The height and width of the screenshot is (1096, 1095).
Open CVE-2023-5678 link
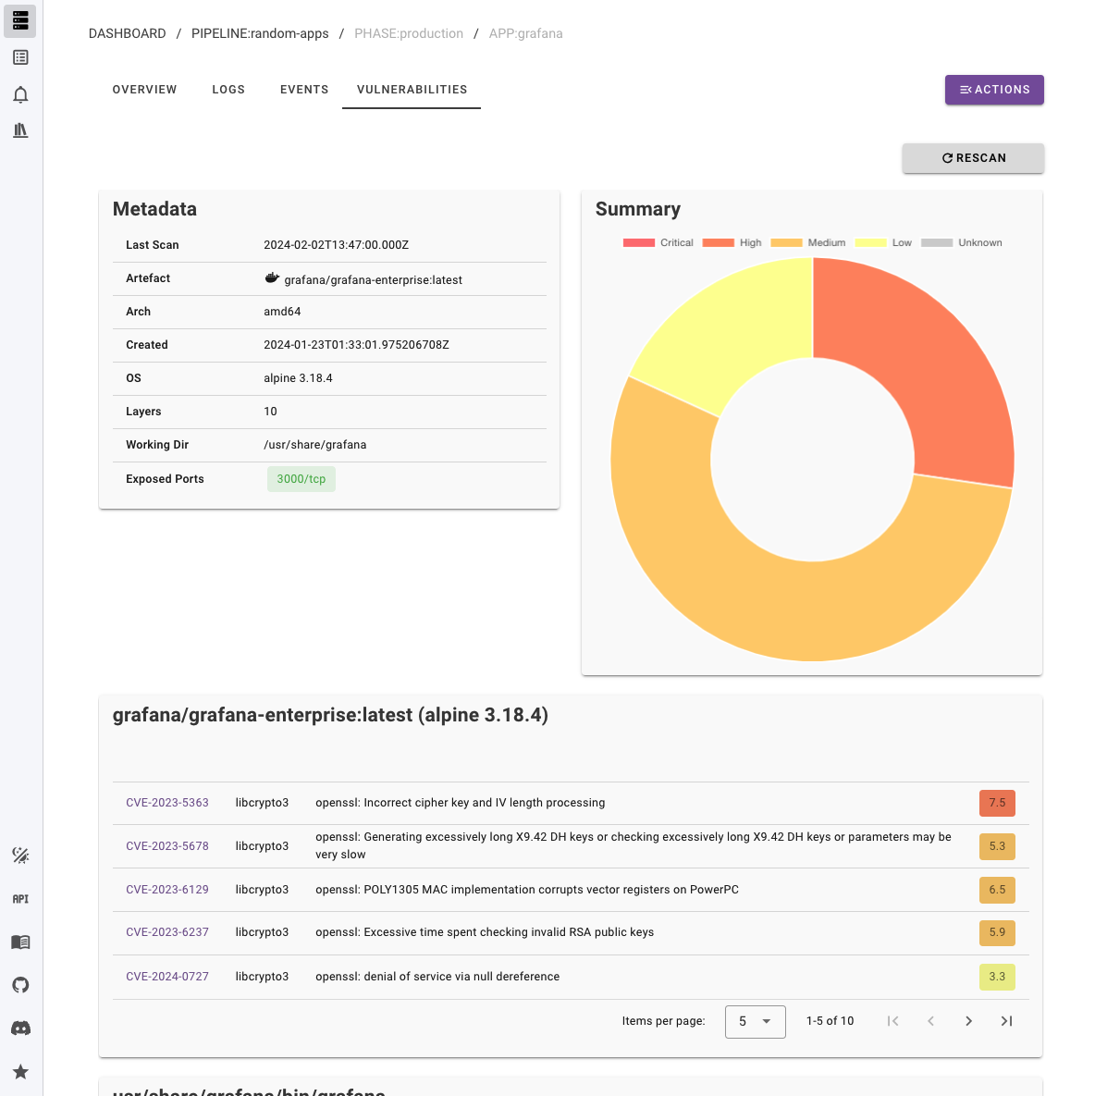click(167, 845)
